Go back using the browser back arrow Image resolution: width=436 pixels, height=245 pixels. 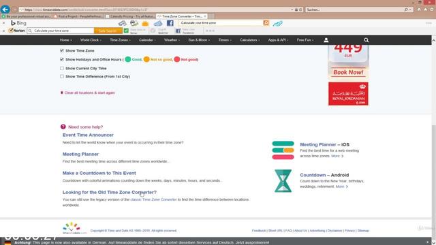(x=5, y=10)
